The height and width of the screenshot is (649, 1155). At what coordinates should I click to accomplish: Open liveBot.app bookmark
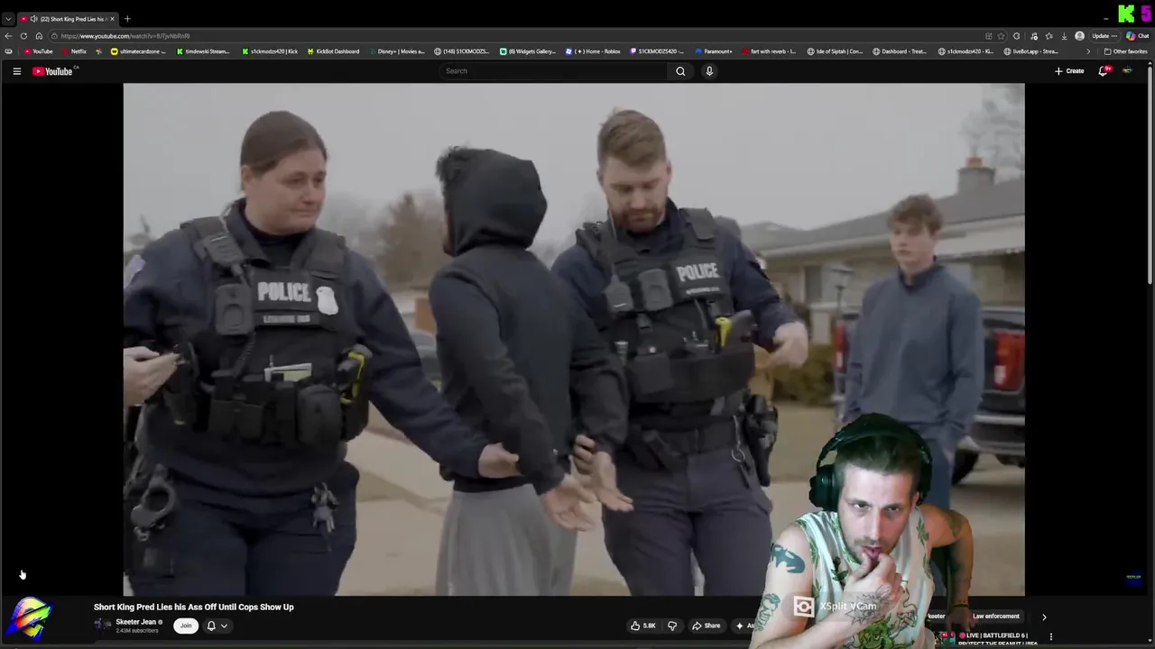[x=1030, y=51]
